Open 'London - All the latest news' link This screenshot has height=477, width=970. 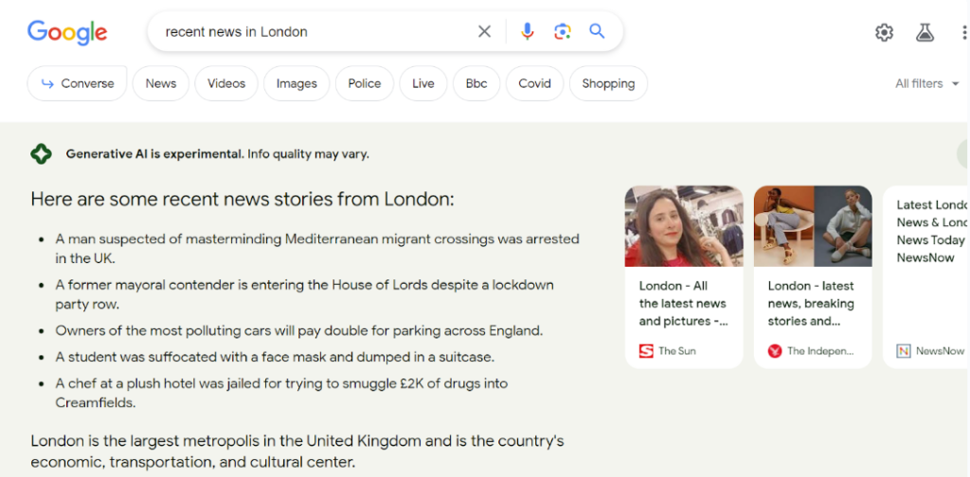click(683, 304)
